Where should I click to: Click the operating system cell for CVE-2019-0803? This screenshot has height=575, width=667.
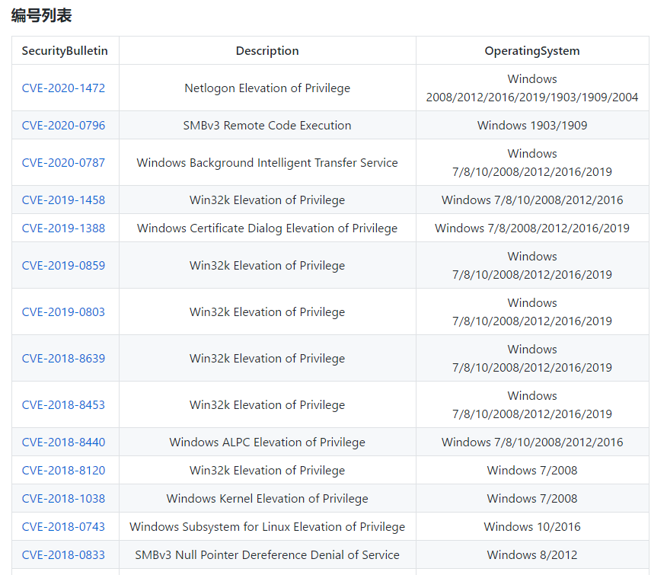click(x=532, y=312)
